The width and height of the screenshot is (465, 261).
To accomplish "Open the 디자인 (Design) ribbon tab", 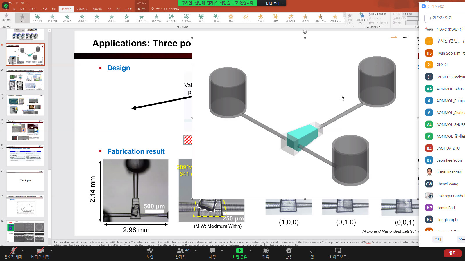I will click(x=44, y=9).
